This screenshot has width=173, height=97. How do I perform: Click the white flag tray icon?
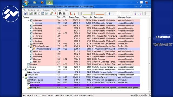coord(141,2)
